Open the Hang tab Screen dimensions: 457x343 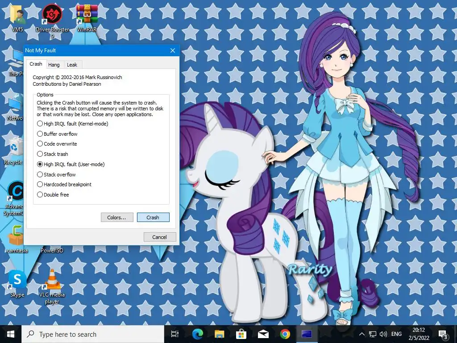pos(54,65)
